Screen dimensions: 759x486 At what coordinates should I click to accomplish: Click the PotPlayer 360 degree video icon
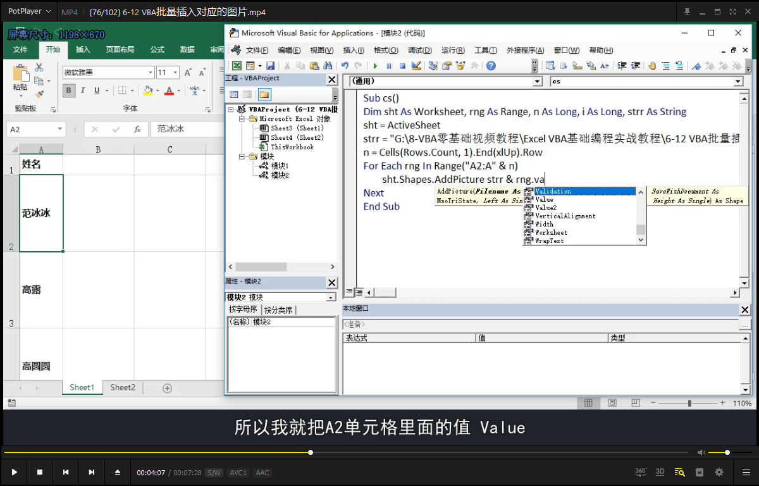[x=640, y=472]
